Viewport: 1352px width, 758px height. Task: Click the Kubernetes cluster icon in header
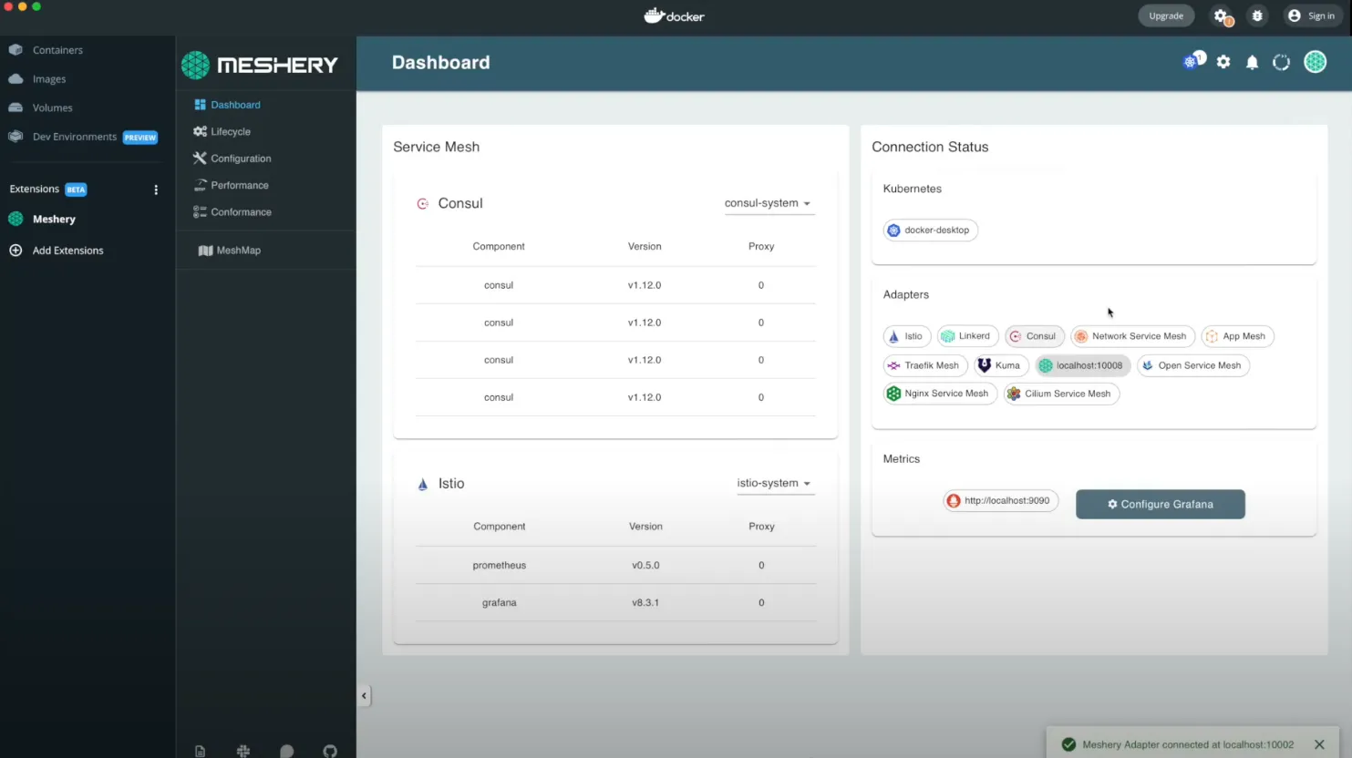(1192, 60)
